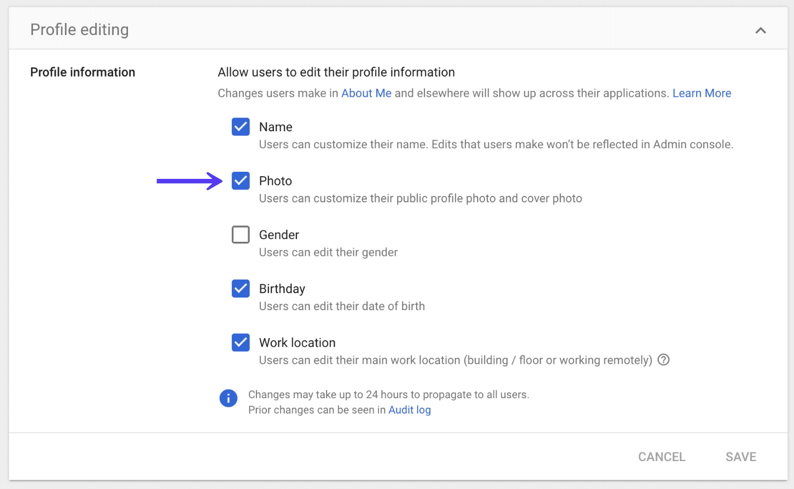Toggle the Work location checkbox
794x489 pixels.
(241, 342)
